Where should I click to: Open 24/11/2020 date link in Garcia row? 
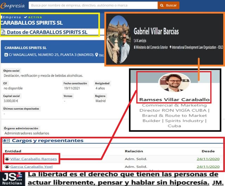[x=208, y=167]
